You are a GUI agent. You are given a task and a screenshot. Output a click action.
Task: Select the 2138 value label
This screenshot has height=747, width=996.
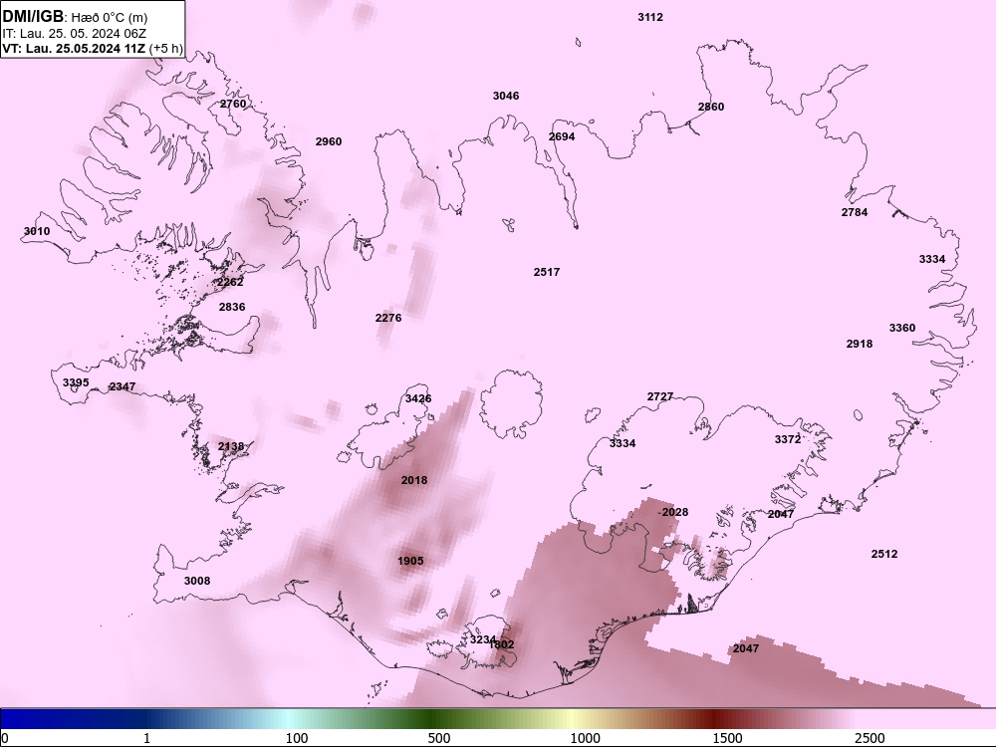(231, 446)
